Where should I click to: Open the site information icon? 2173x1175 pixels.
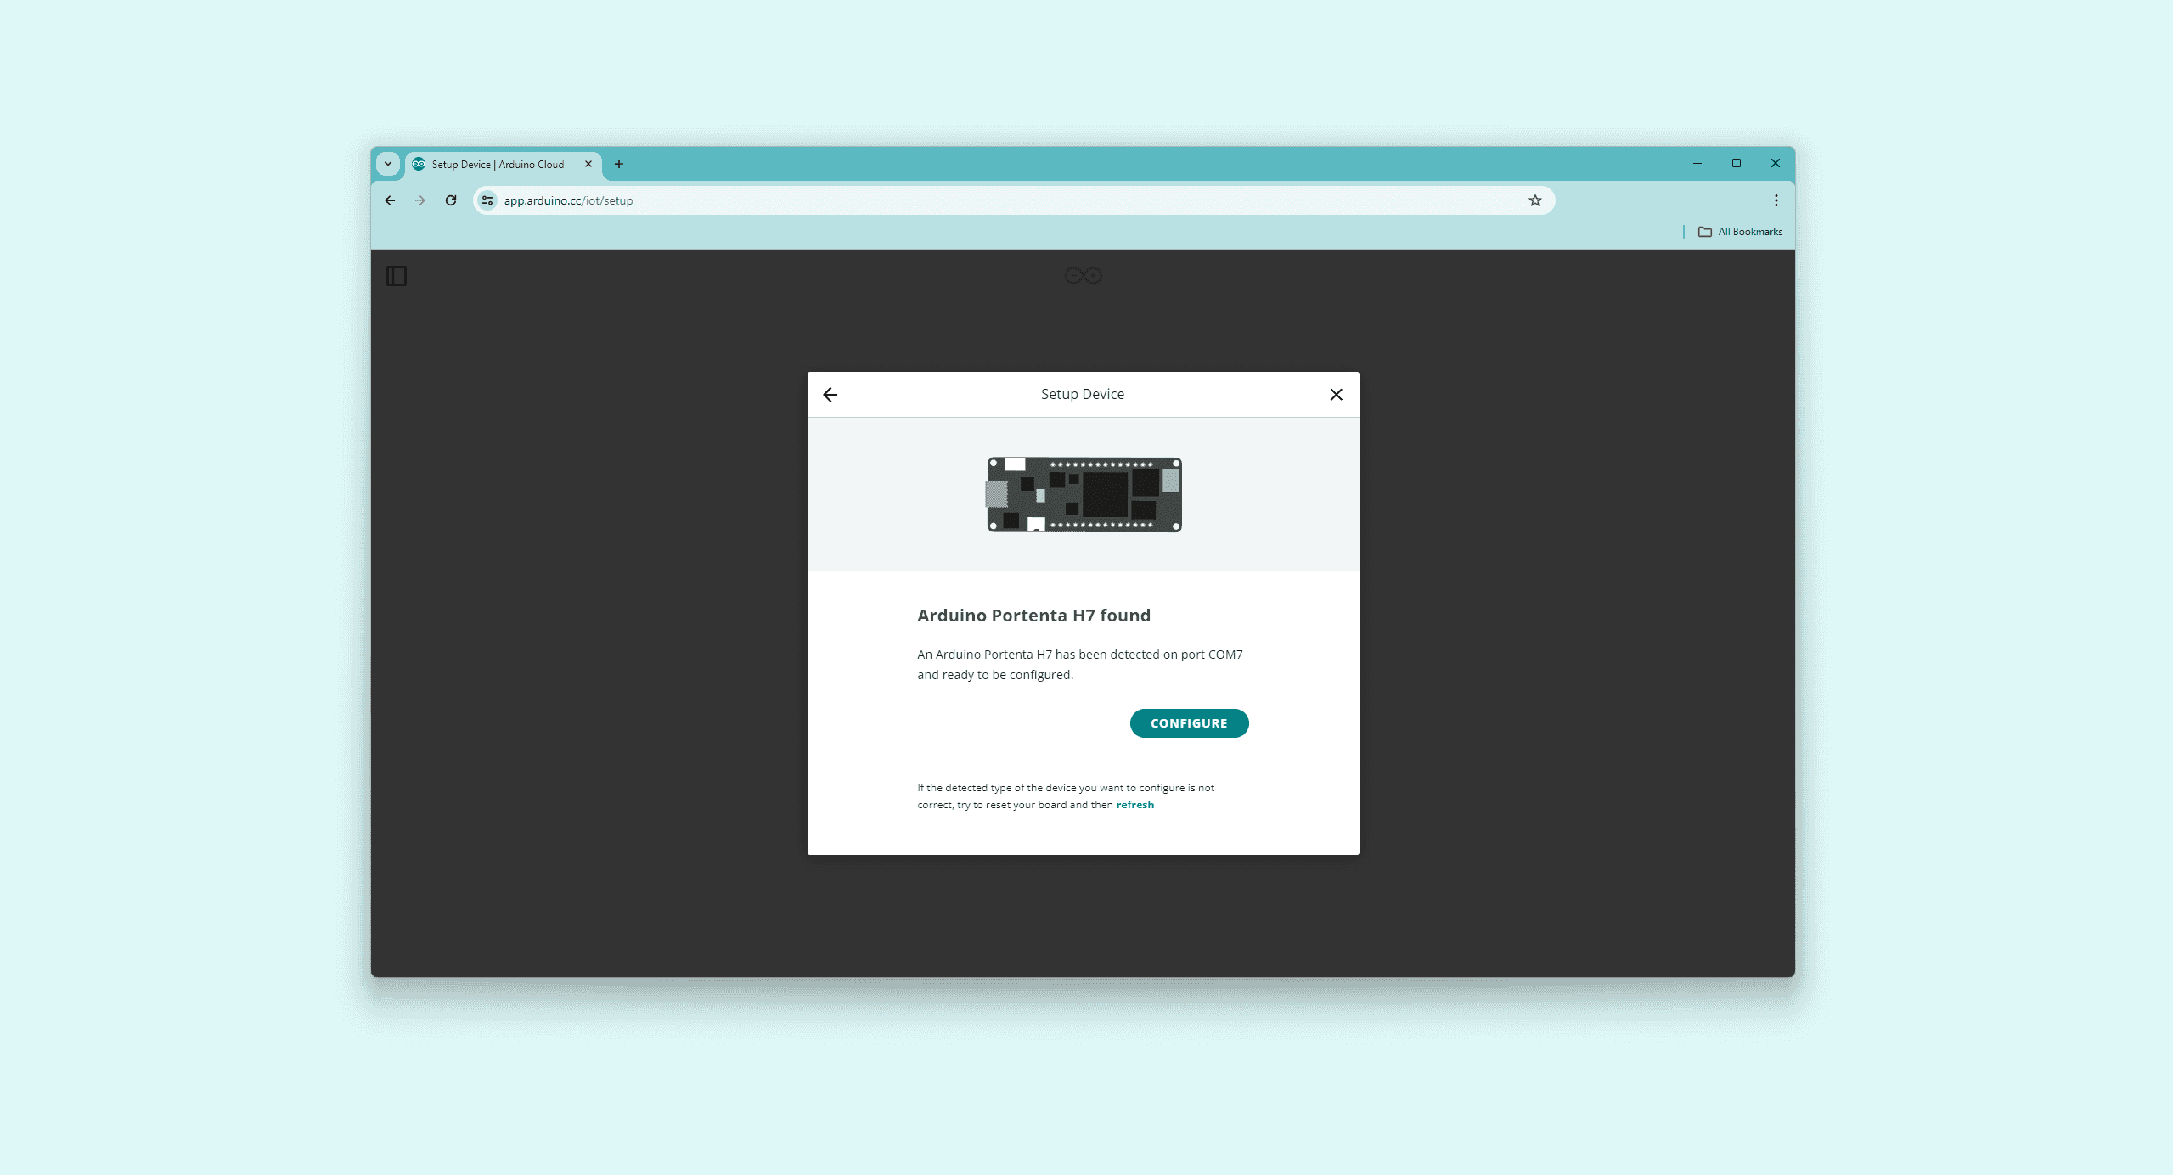pyautogui.click(x=487, y=201)
